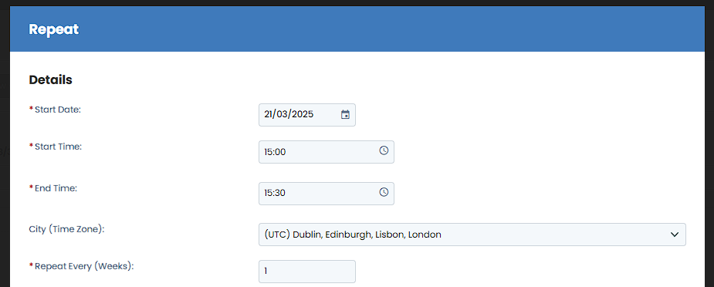
Task: Click the Repeat dialog header title
Action: pos(54,29)
